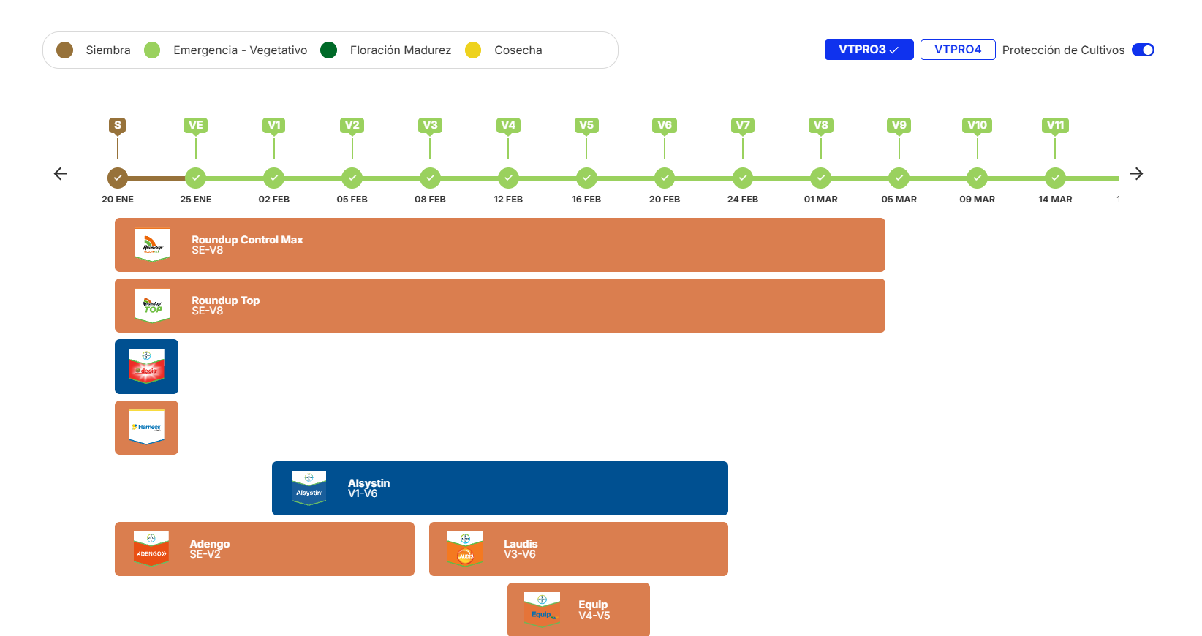Click the Siembra brown legend dot
The height and width of the screenshot is (636, 1202).
point(64,50)
